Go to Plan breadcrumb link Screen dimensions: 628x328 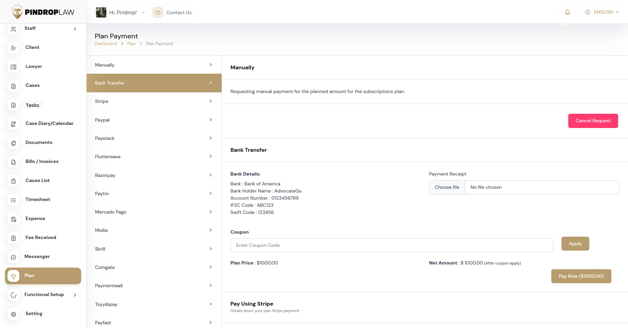131,43
